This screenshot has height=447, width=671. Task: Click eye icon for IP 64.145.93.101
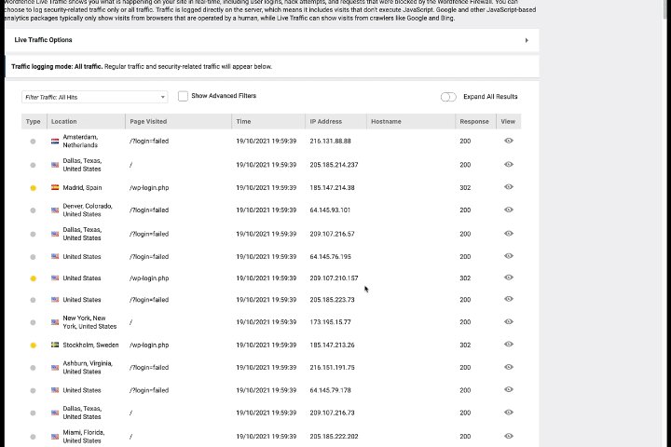click(x=509, y=210)
